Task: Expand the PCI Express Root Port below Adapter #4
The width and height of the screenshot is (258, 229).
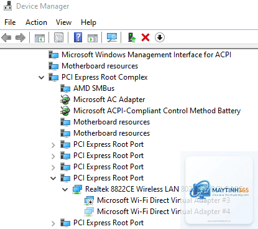Action: (x=53, y=223)
